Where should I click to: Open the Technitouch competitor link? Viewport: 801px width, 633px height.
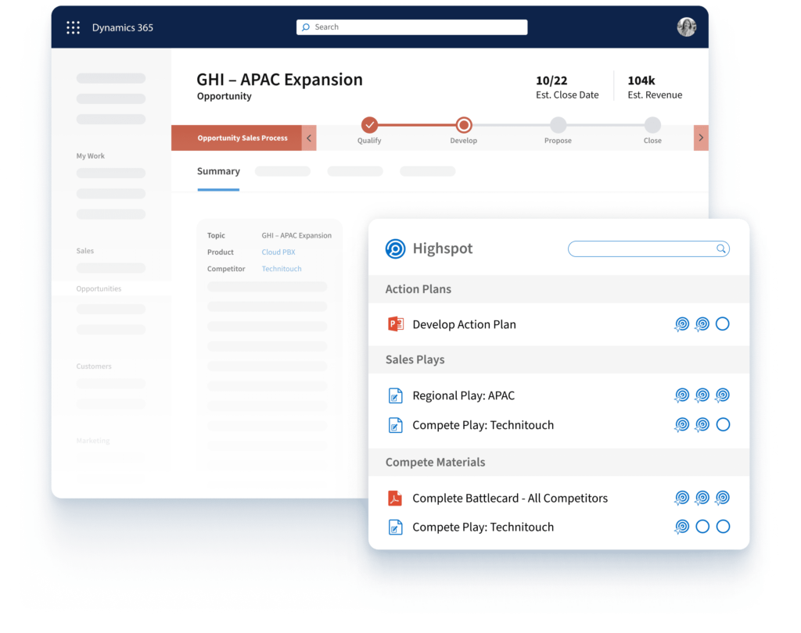click(x=282, y=269)
